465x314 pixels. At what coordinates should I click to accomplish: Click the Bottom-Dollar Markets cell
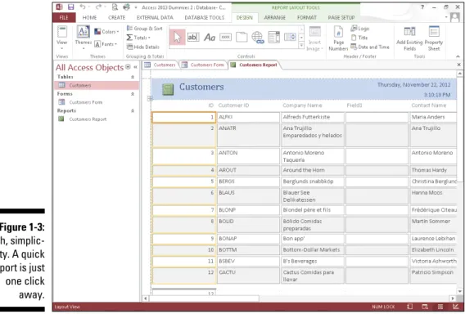(313, 249)
